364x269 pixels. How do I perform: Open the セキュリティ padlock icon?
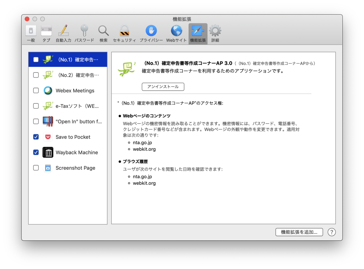pyautogui.click(x=124, y=31)
